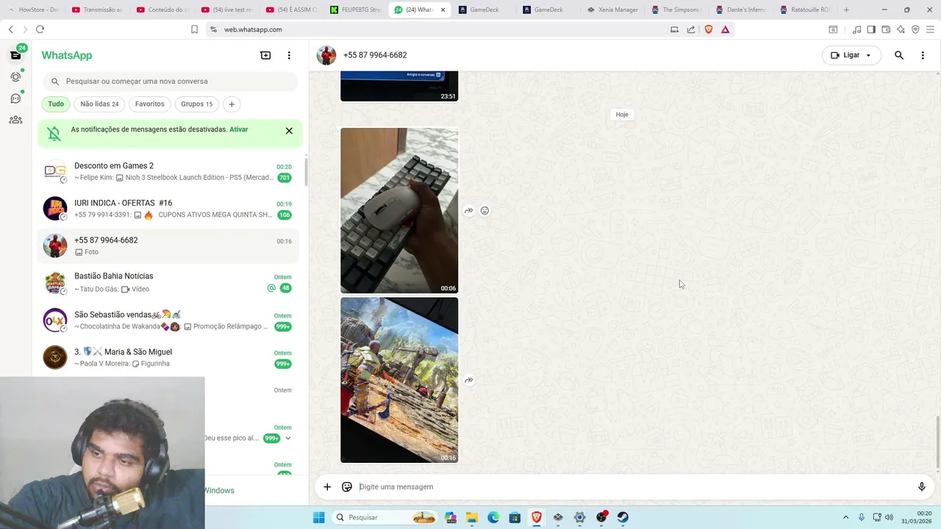Image resolution: width=941 pixels, height=529 pixels.
Task: Open IURI INDICA - OFERTAS #16 chat
Action: point(168,209)
